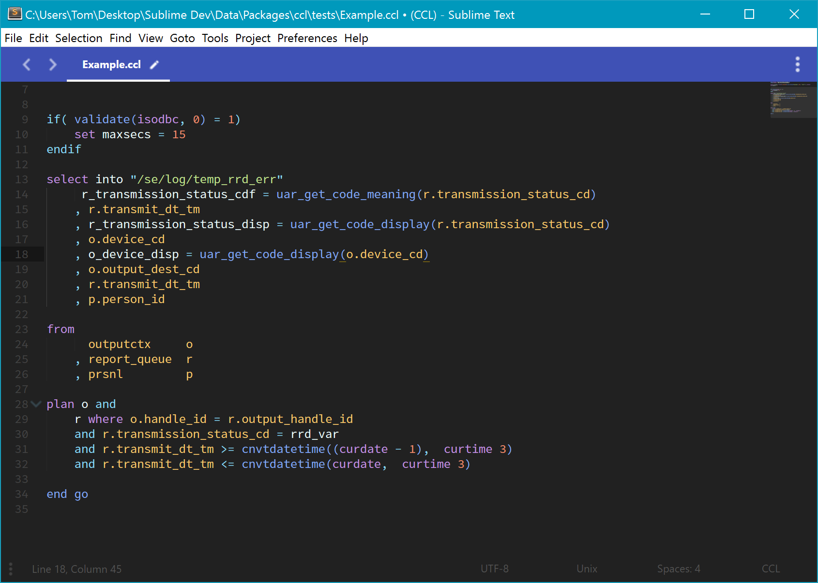Click 'r.output_handle_id' on line 29
The height and width of the screenshot is (583, 818).
(290, 419)
